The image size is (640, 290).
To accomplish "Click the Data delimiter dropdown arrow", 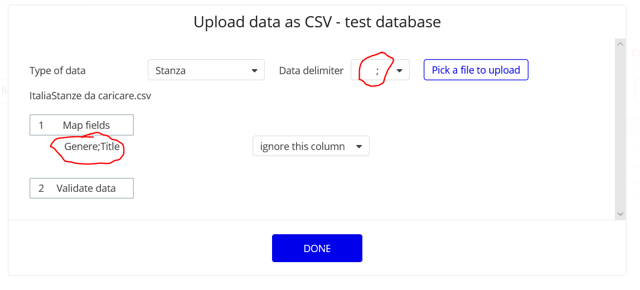I will [x=399, y=71].
